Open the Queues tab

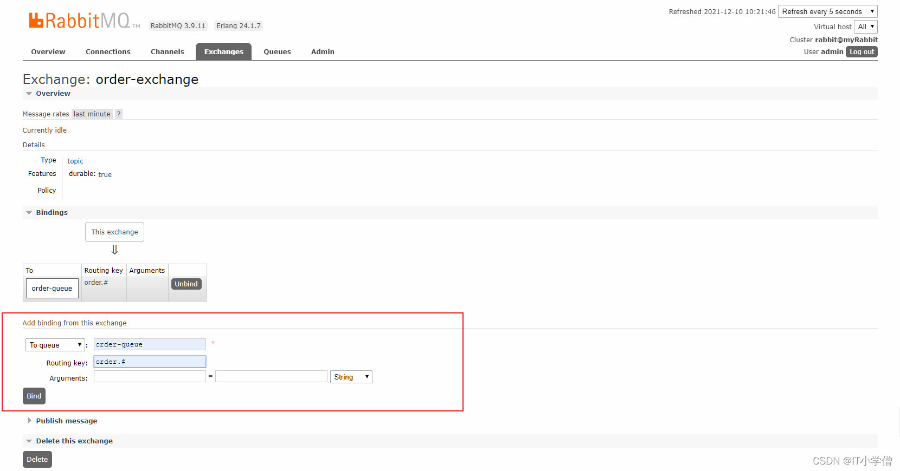point(277,51)
